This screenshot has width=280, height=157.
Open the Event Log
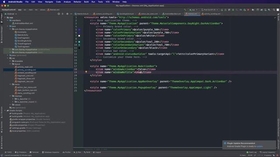click(252, 152)
